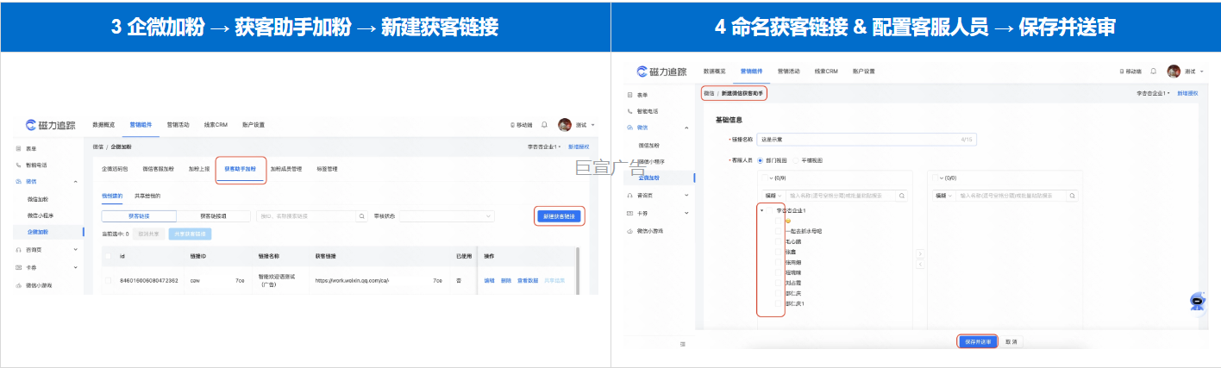Screen dimensions: 1221x368
Task: Click user avatar in right screenshot
Action: [1174, 72]
